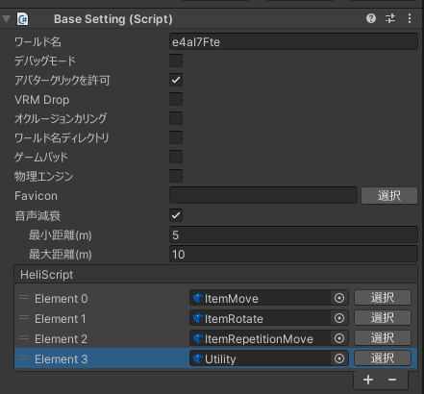Add a HeliScript element with plus button
The image size is (424, 394).
pos(368,380)
